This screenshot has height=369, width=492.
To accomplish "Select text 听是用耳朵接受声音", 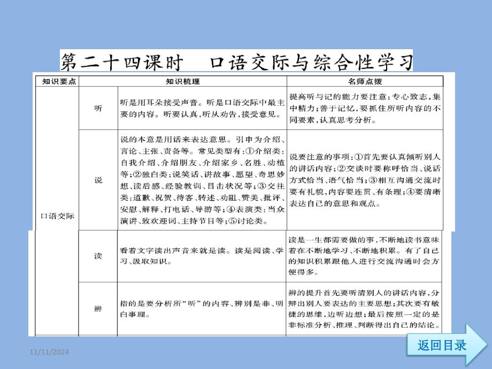I will [x=159, y=103].
